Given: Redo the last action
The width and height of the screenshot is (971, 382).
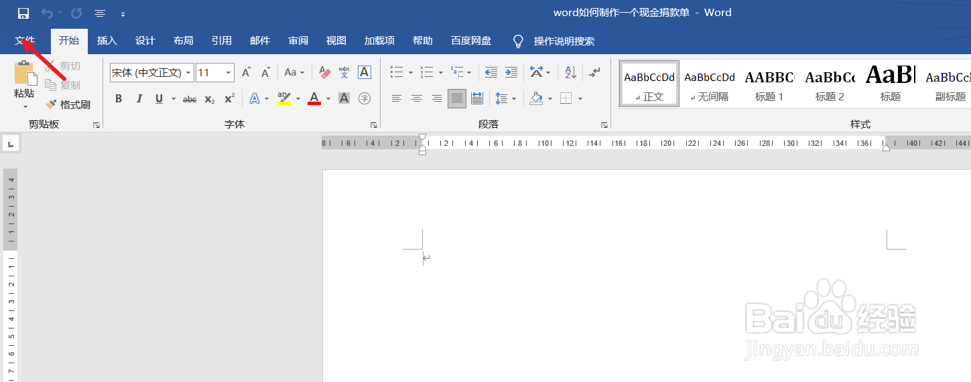Looking at the screenshot, I should click(76, 13).
